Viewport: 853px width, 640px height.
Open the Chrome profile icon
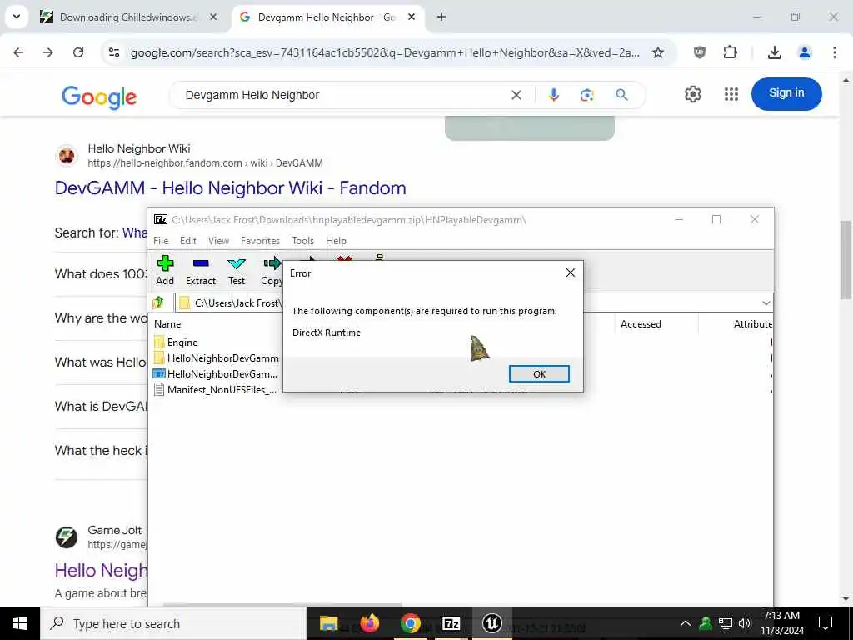805,52
